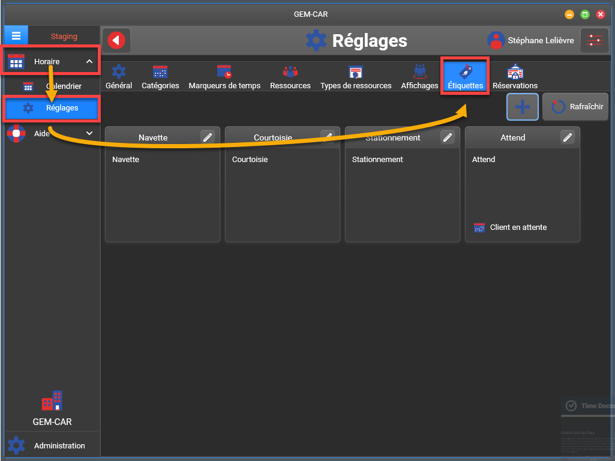The image size is (615, 461).
Task: Select the Navette tag card title
Action: tap(153, 137)
